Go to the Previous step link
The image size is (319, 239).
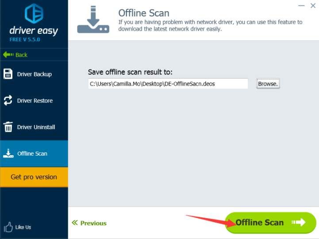(93, 223)
